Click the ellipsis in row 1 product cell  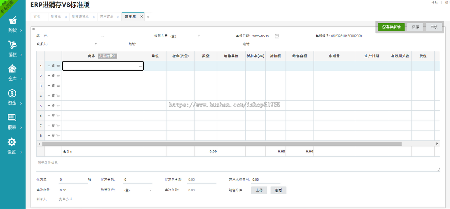(140, 66)
